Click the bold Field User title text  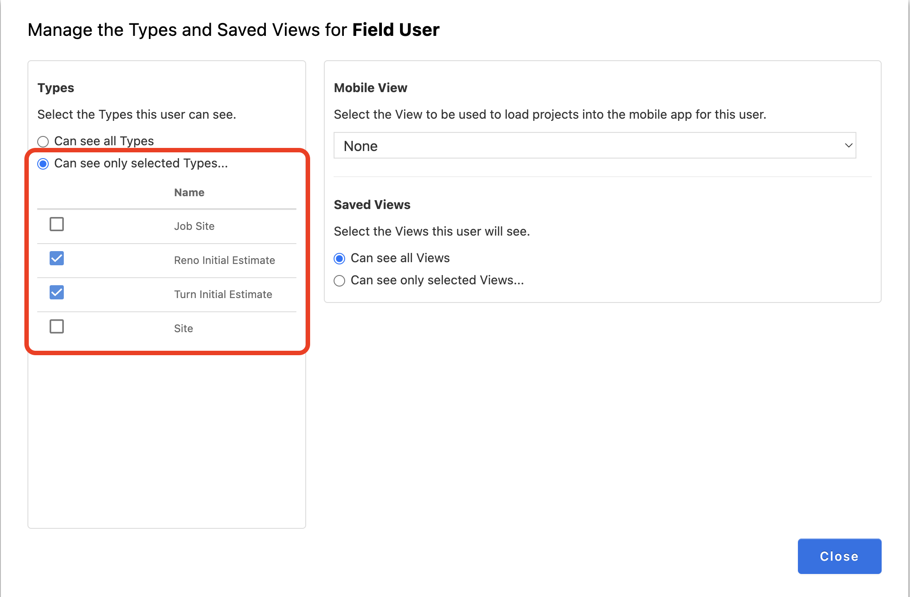point(396,30)
